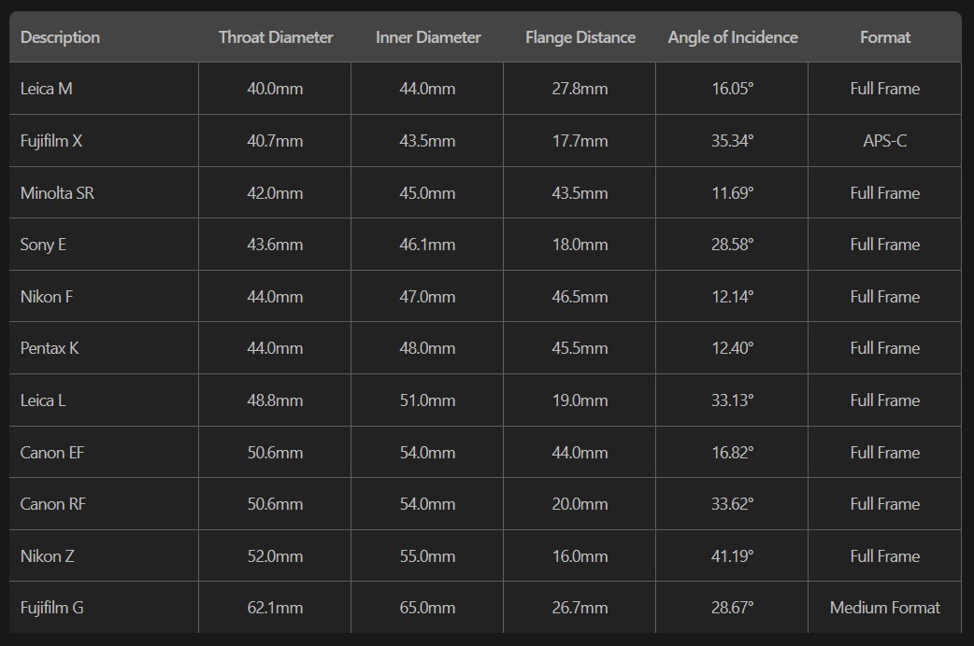Screen dimensions: 974x646
Task: Click the Throat Diameter column header
Action: pos(276,37)
